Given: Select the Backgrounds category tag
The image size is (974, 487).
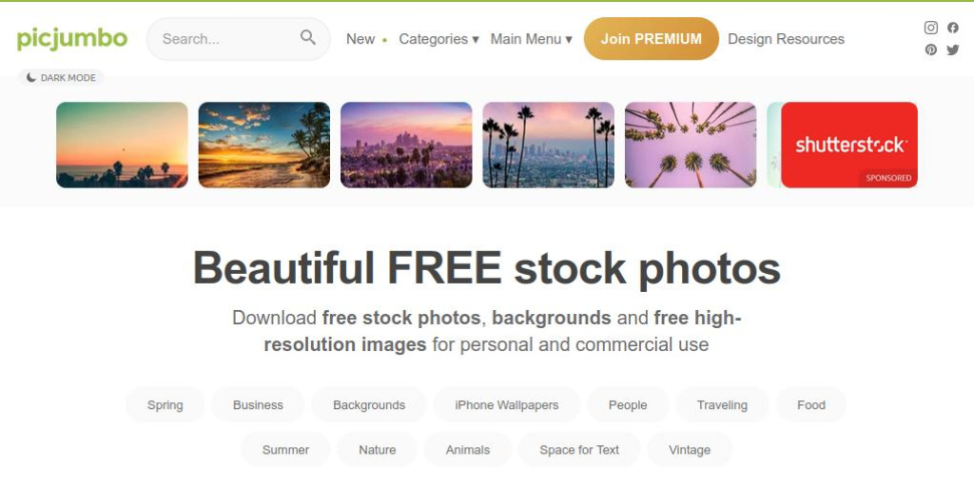Looking at the screenshot, I should pos(369,405).
